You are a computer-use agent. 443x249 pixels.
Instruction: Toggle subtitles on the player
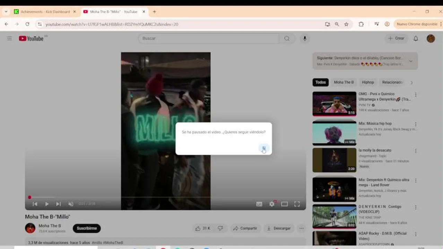coord(259,204)
